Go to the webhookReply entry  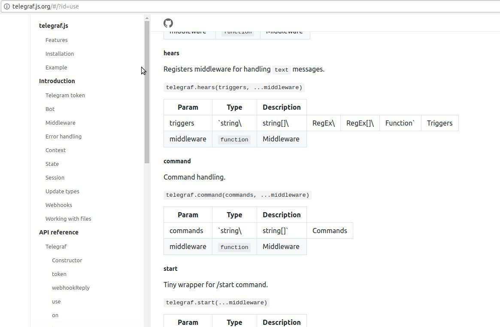71,288
